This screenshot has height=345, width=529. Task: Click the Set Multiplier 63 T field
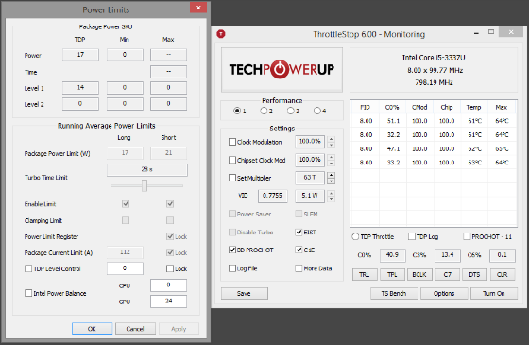(310, 178)
